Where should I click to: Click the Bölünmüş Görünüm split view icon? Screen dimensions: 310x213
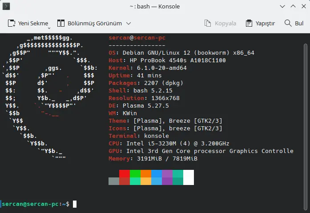(60, 23)
